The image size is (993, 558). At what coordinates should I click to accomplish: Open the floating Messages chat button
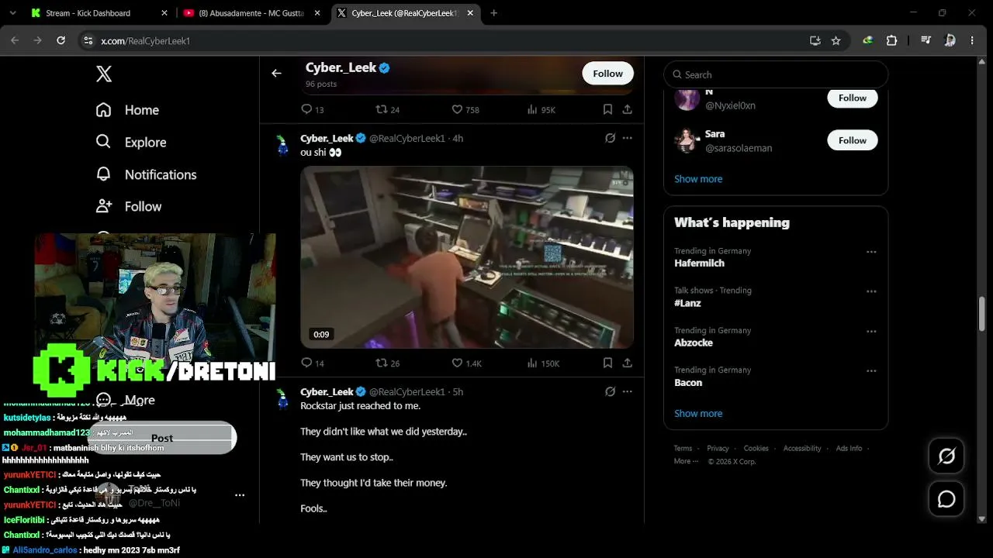pos(946,499)
